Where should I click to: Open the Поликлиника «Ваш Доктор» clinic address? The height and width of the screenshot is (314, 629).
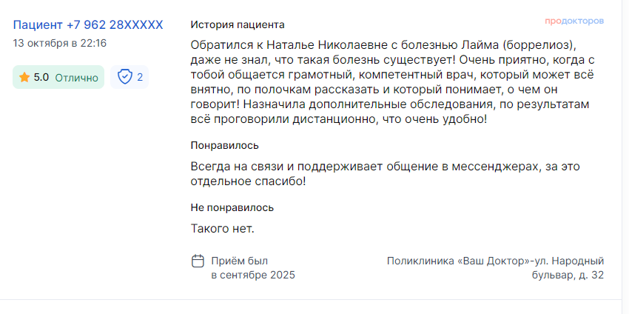click(495, 268)
